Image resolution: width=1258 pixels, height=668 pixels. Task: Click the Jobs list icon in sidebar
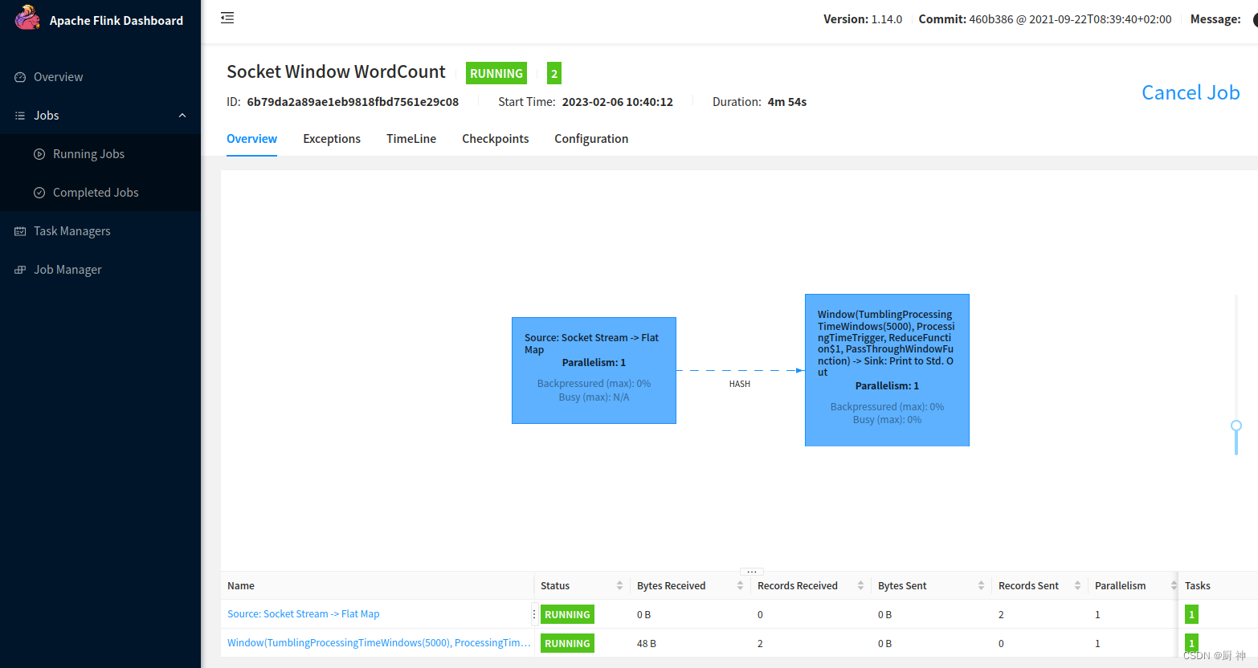20,116
